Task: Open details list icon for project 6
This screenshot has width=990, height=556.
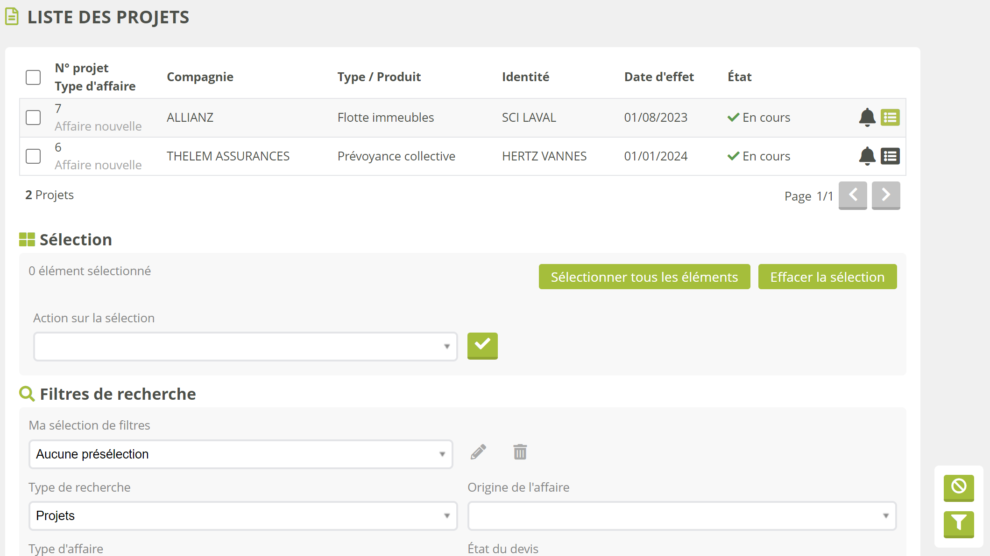Action: pos(890,156)
